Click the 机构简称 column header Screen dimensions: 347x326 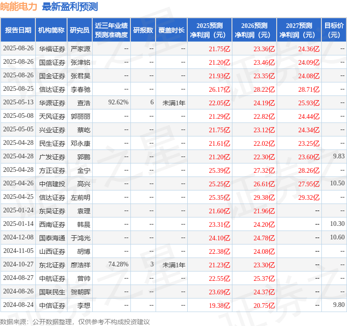pos(51,30)
